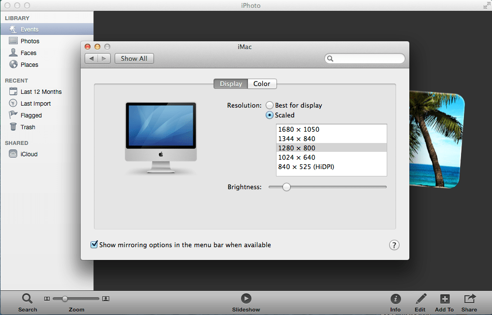
Task: Select the Scaled resolution radio button
Action: point(270,115)
